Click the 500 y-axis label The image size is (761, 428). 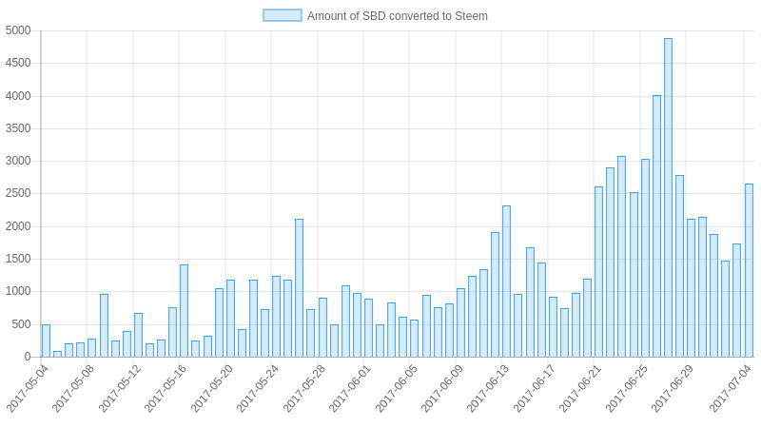[x=21, y=324]
